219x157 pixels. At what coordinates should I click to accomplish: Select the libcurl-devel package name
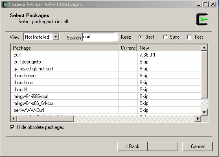pos(25,76)
